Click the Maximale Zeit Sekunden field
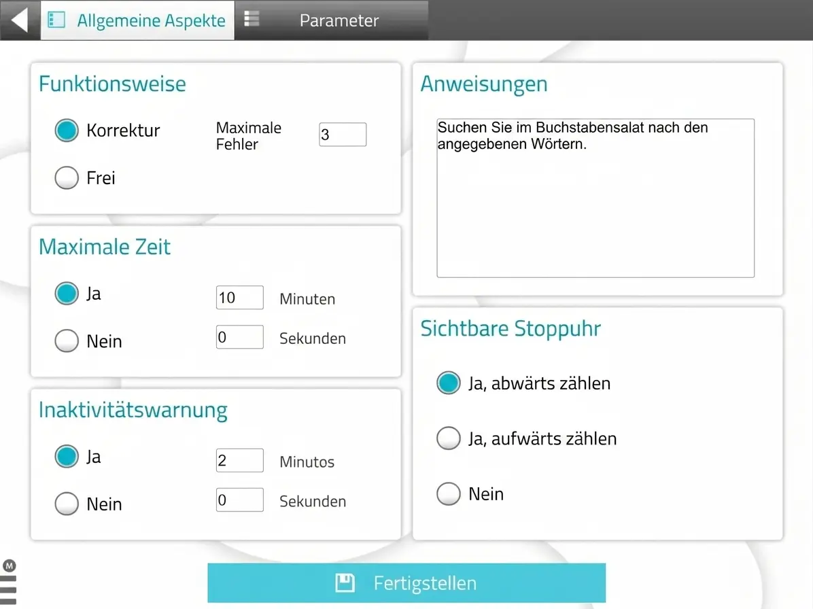 click(239, 337)
